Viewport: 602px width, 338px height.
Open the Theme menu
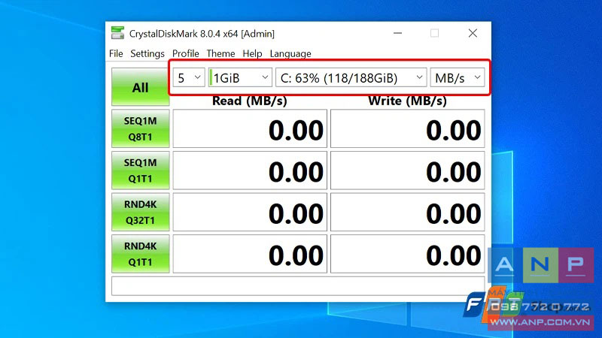tap(220, 53)
